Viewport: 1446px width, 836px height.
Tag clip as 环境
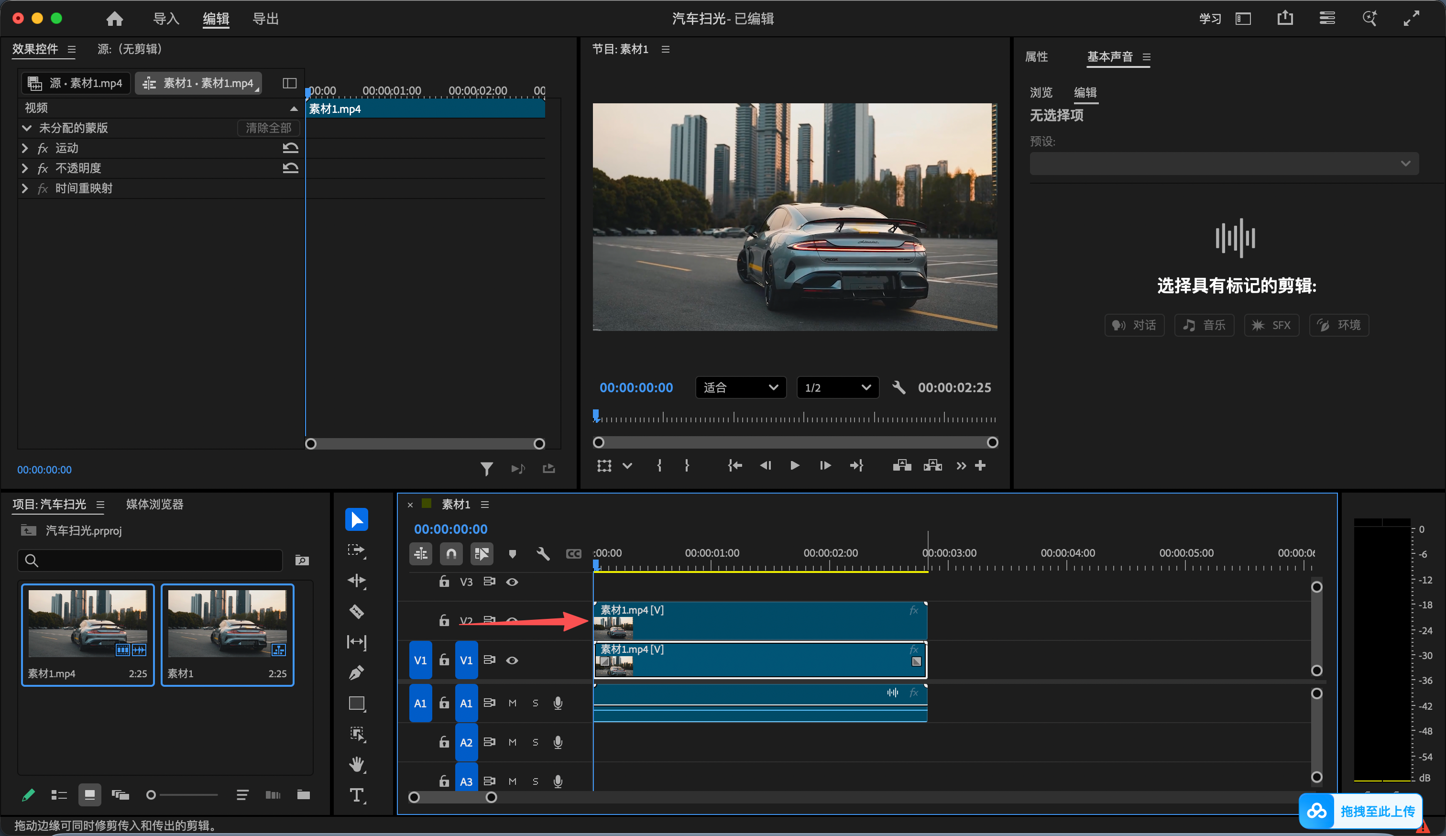point(1339,325)
